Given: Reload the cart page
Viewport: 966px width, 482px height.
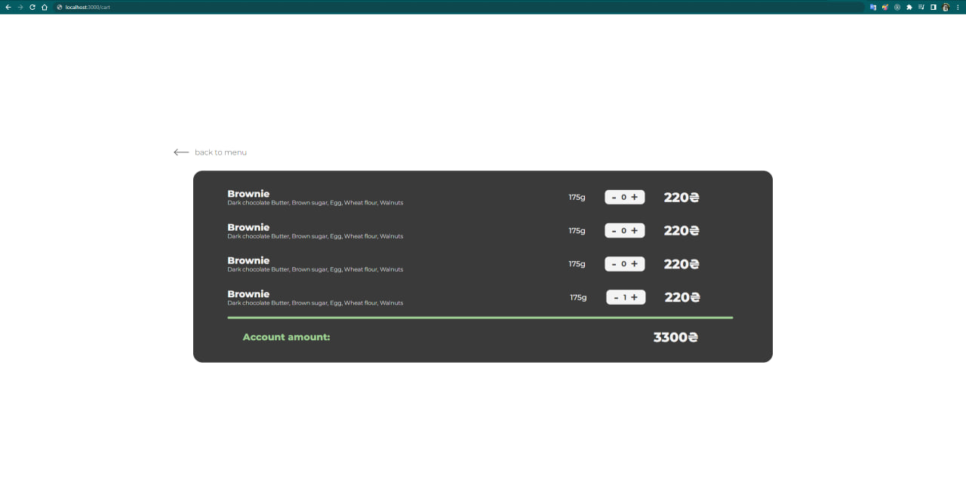Looking at the screenshot, I should coord(32,7).
